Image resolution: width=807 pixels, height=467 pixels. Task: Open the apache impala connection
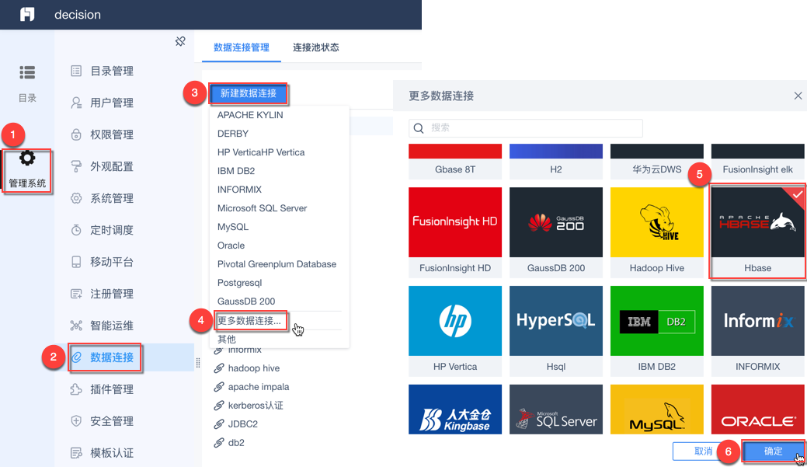[259, 387]
